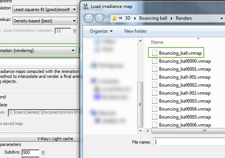225x158 pixels.
Task: Open the Organize menu
Action: (x=101, y=31)
